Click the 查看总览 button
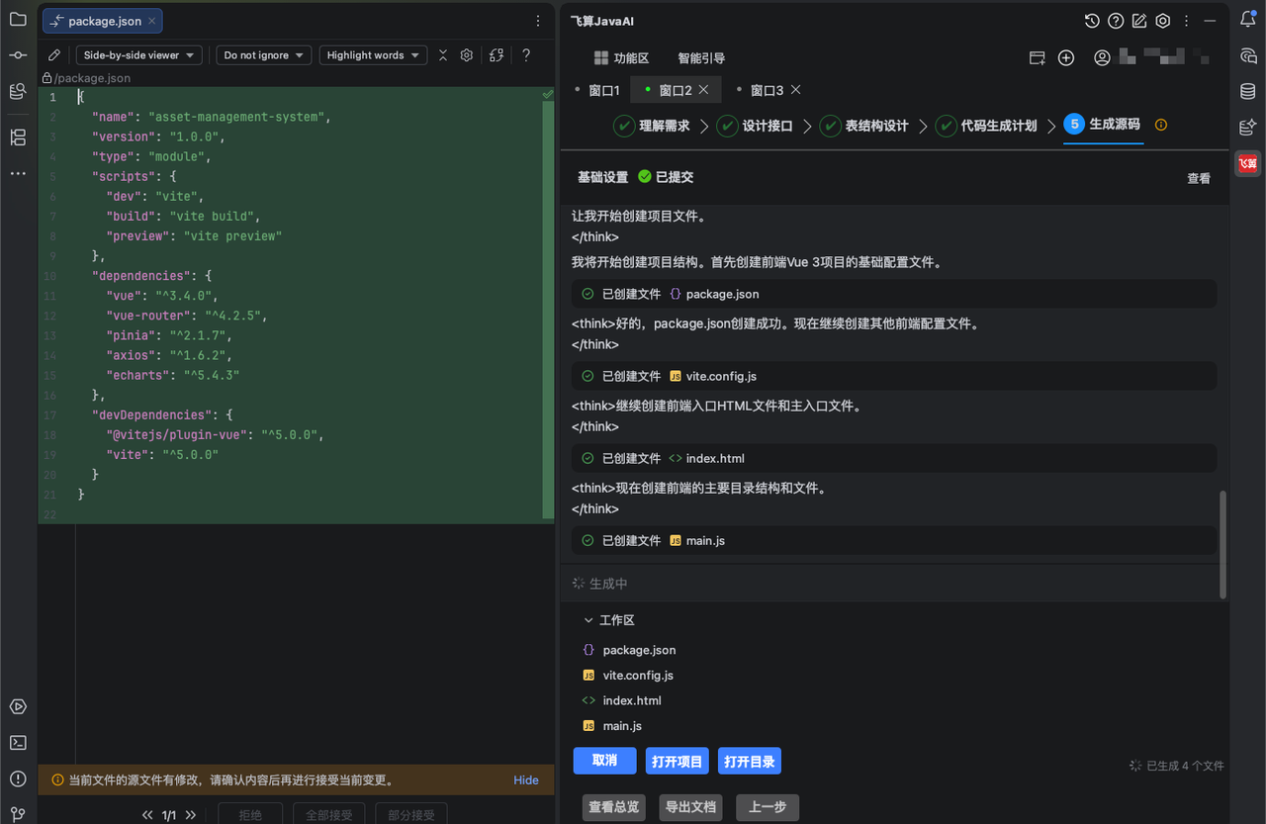The width and height of the screenshot is (1266, 824). tap(614, 807)
